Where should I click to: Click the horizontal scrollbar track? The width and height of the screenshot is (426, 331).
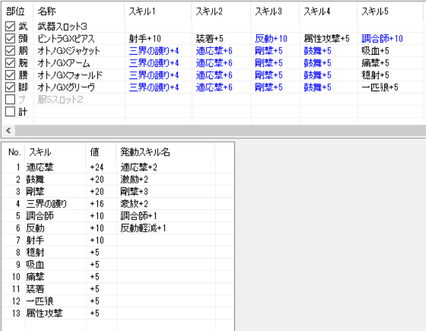click(x=220, y=131)
